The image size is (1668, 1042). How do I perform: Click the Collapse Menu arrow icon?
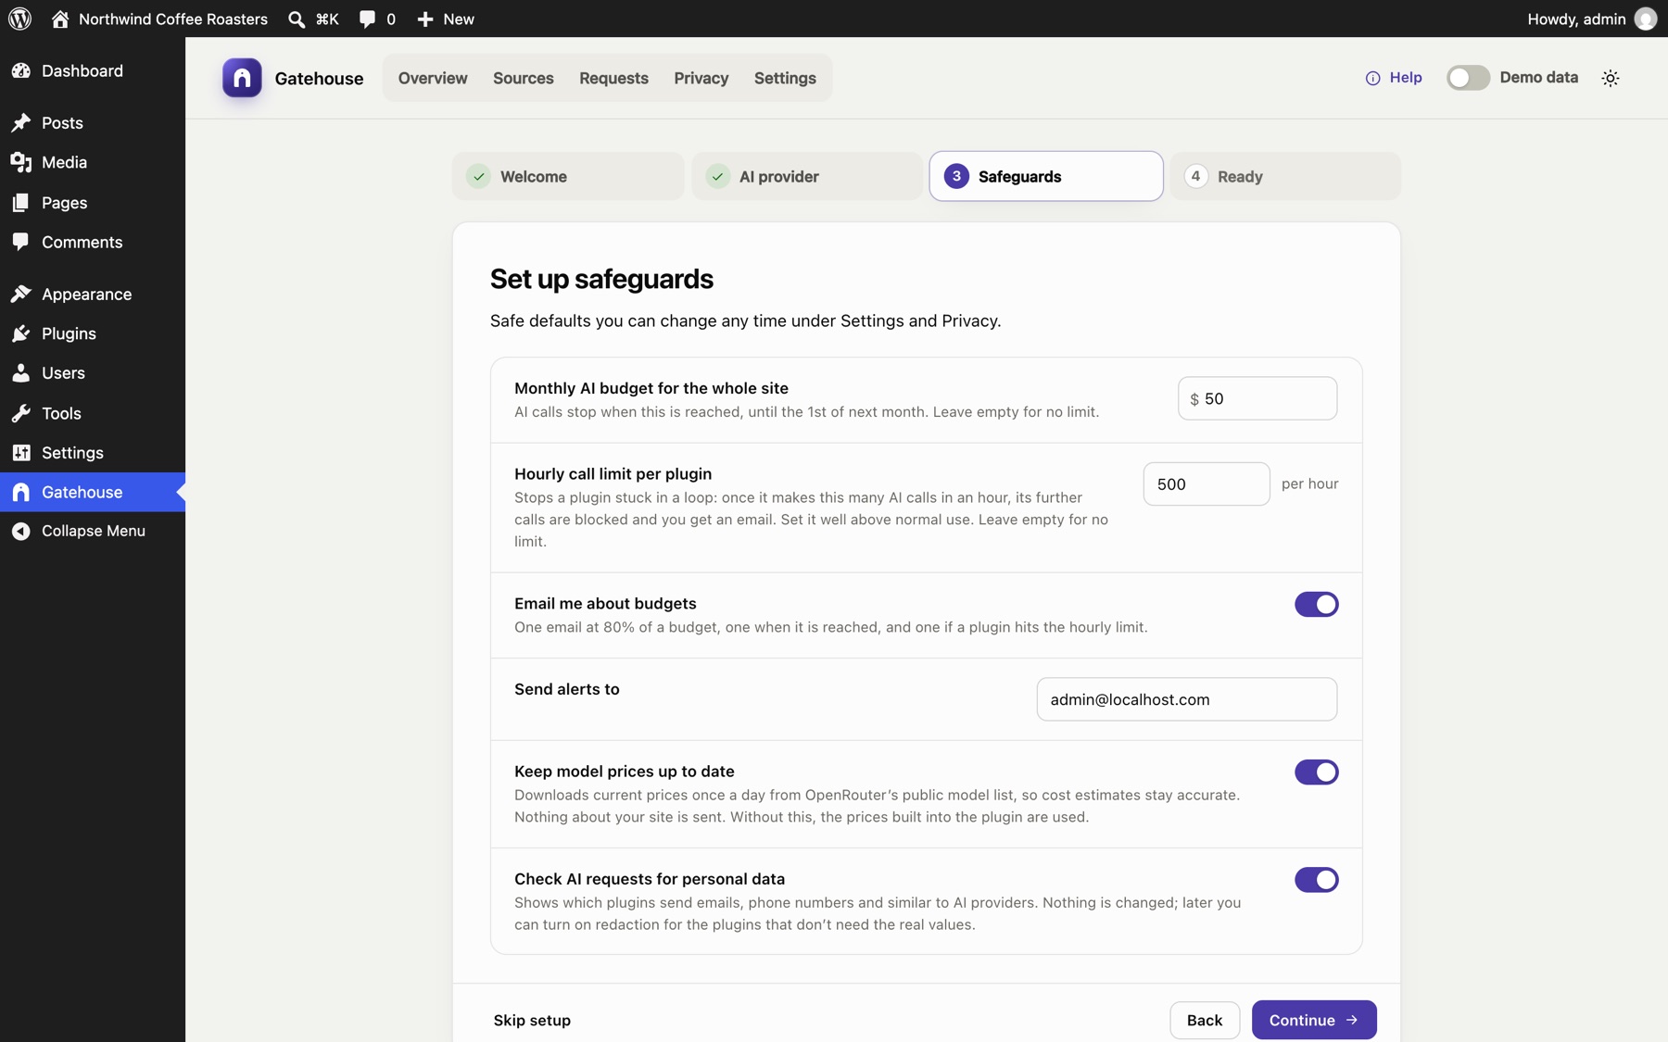point(21,531)
